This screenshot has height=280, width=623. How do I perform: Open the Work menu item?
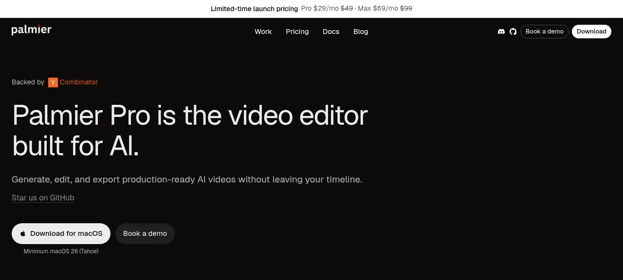coord(263,32)
